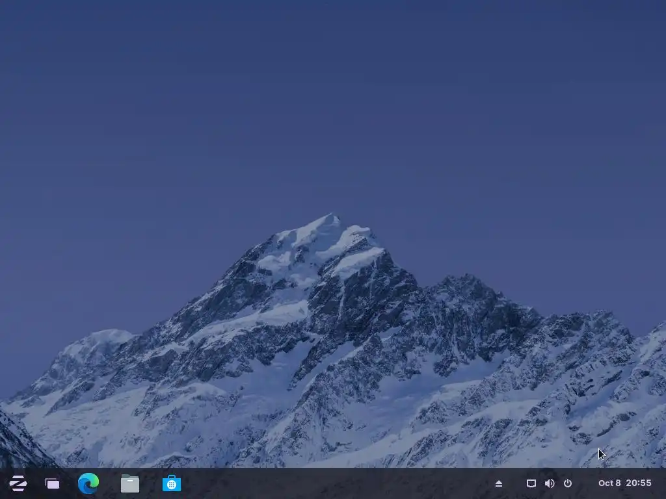Open the display network status icon
666x499 pixels.
point(531,483)
